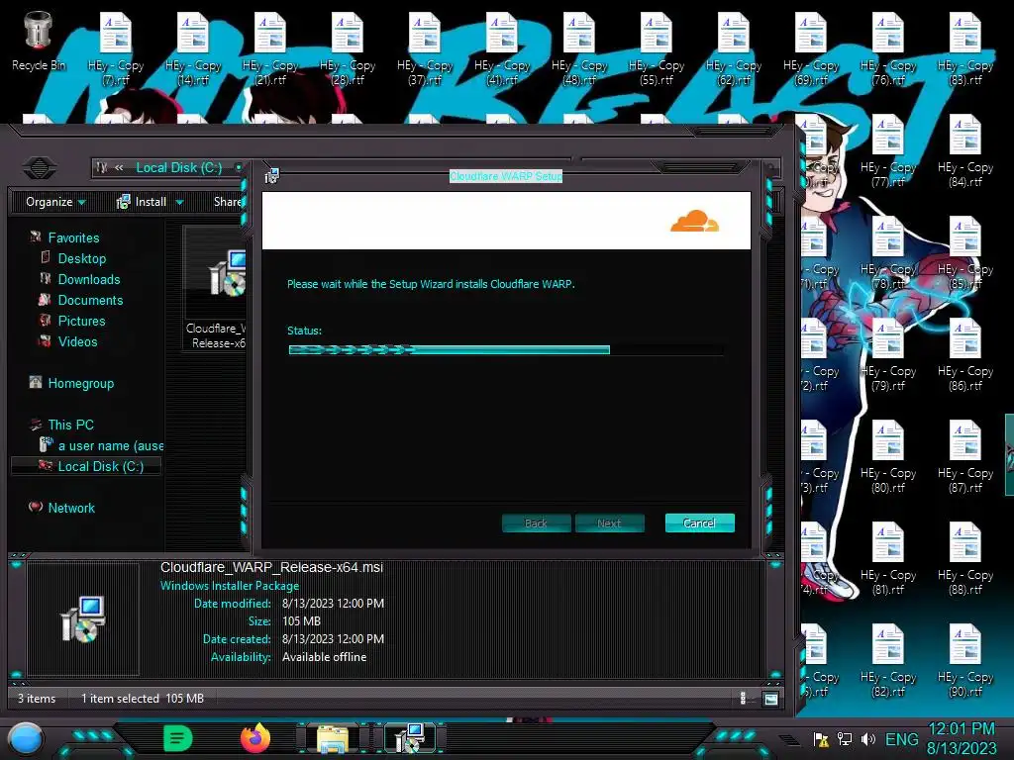1014x760 pixels.
Task: Select HEy - Copy (76).rtf desktop file
Action: pos(888,50)
